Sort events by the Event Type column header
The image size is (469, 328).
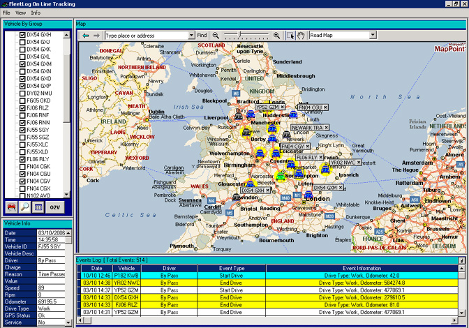pyautogui.click(x=232, y=268)
